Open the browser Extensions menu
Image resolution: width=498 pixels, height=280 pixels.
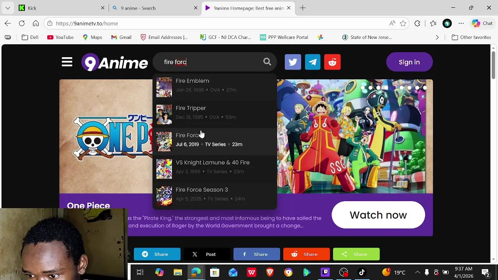pos(417,23)
